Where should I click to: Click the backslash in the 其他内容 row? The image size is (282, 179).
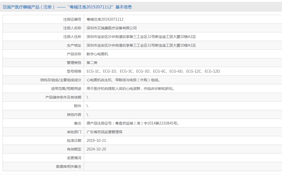click(87, 115)
